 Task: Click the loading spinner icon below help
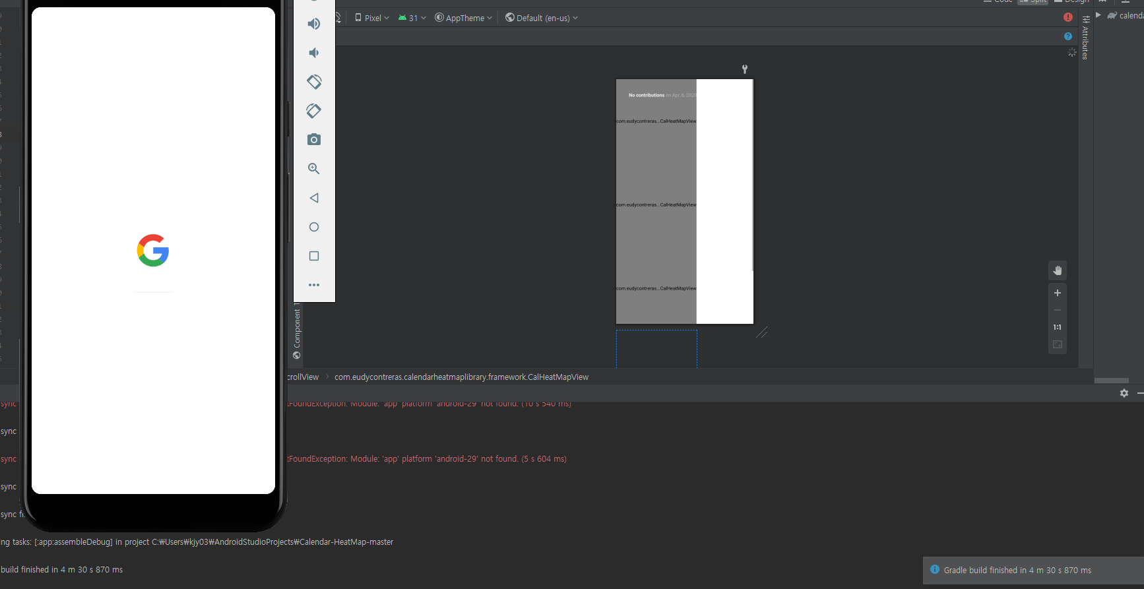coord(1072,52)
